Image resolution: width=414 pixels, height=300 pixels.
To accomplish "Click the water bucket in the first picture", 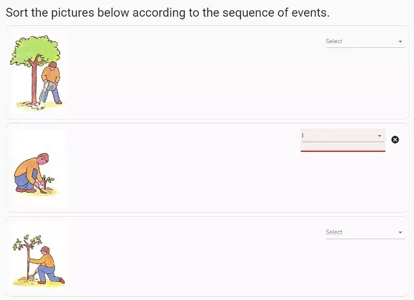I will [x=50, y=86].
